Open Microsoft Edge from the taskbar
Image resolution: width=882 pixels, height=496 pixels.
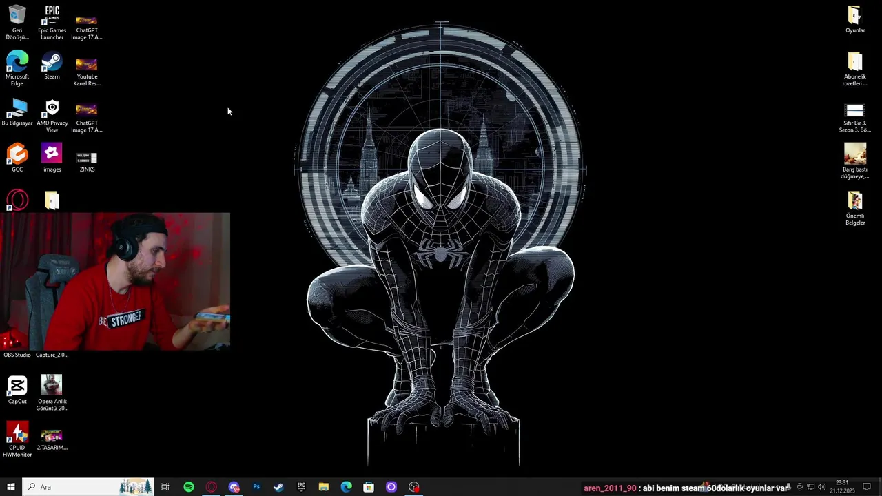346,487
